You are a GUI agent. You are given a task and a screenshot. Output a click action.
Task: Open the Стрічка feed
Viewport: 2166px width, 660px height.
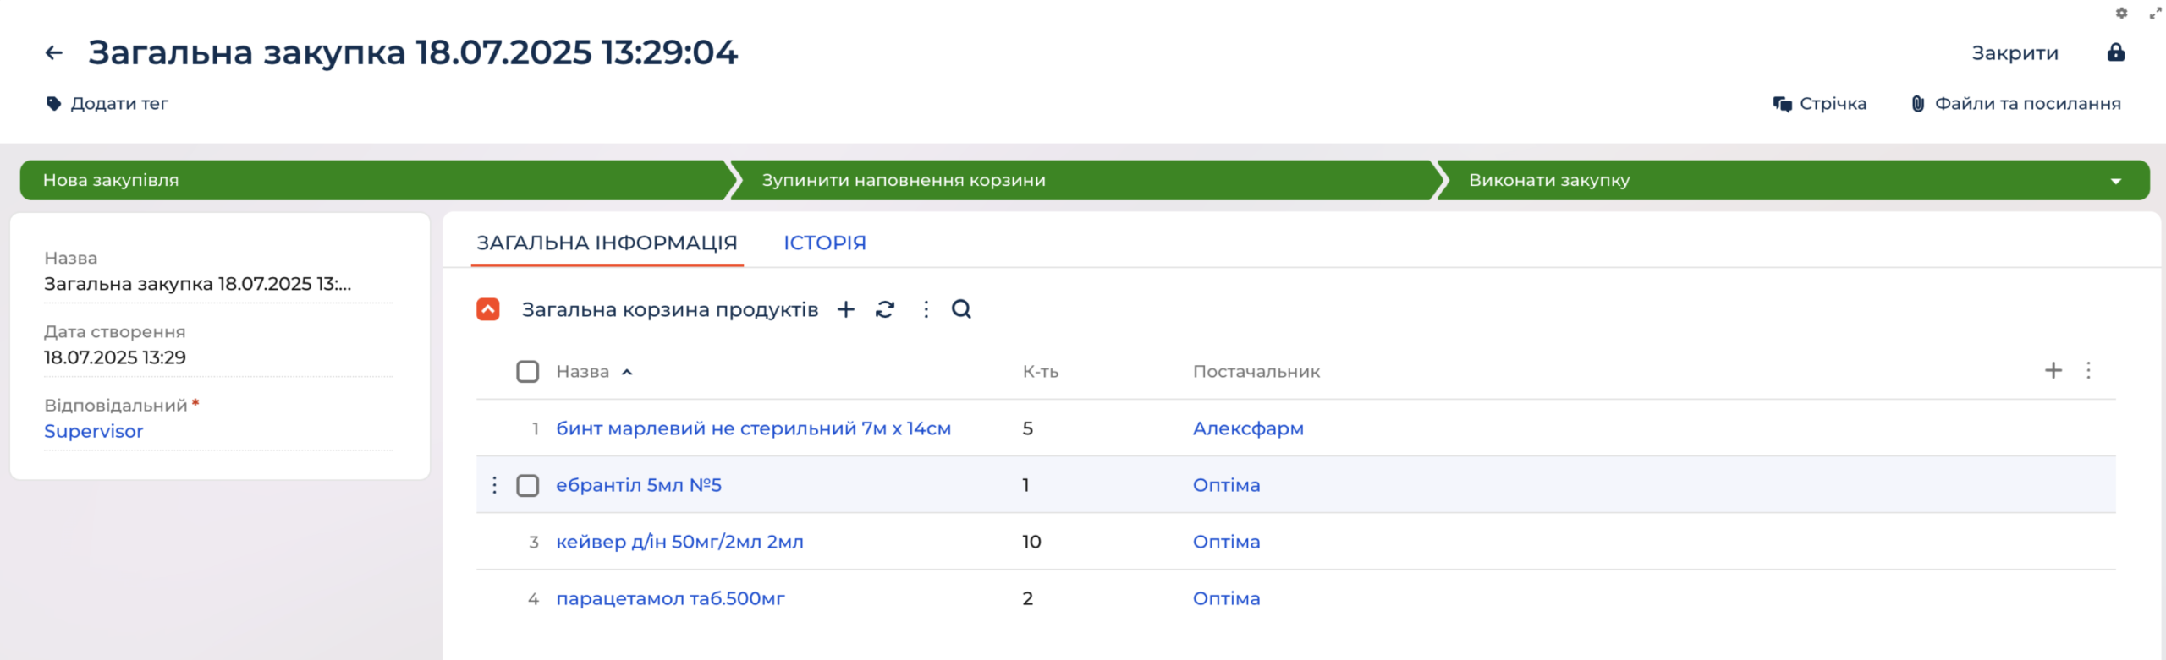tap(1819, 103)
